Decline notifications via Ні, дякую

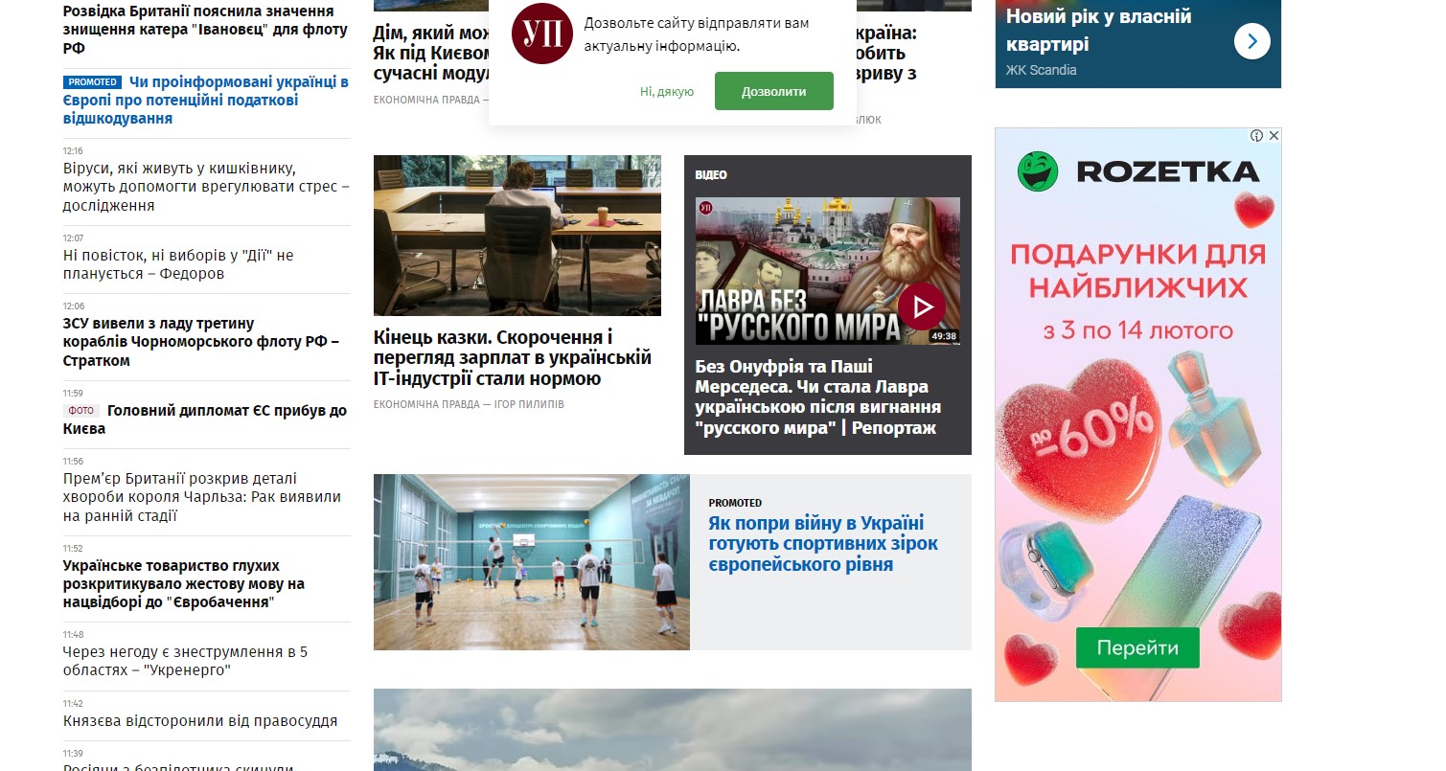coord(667,92)
